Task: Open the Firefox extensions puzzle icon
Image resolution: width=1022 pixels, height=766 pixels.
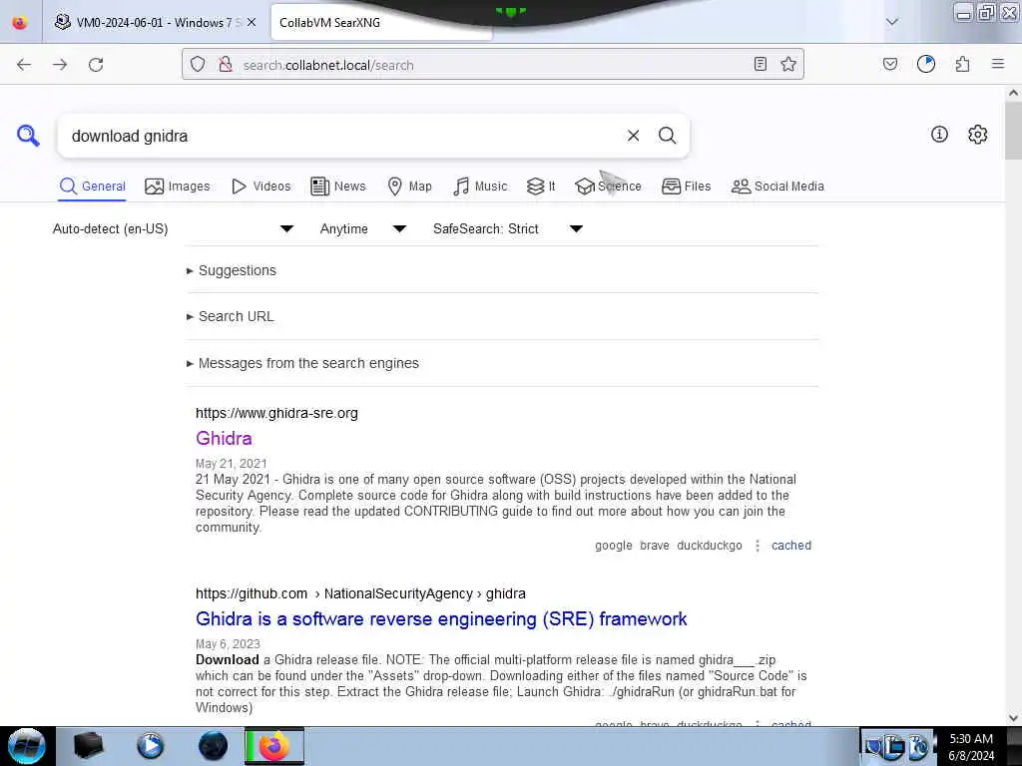Action: click(x=962, y=64)
